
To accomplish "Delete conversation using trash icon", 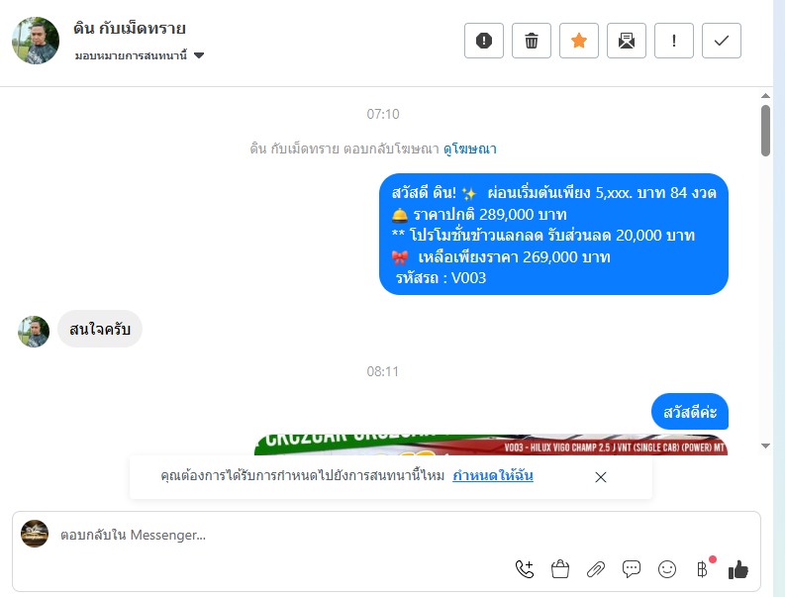I will coord(532,41).
